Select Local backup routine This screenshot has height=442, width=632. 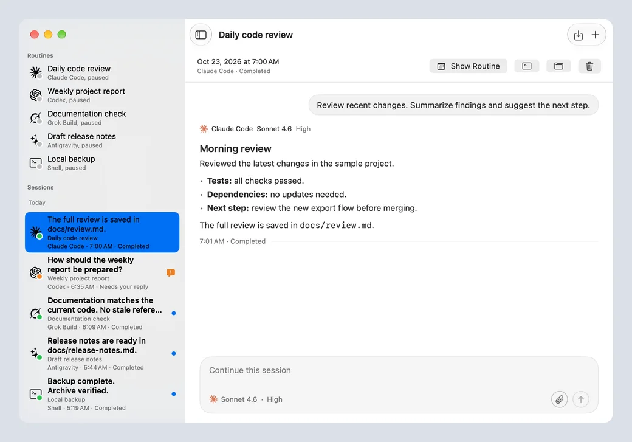102,163
